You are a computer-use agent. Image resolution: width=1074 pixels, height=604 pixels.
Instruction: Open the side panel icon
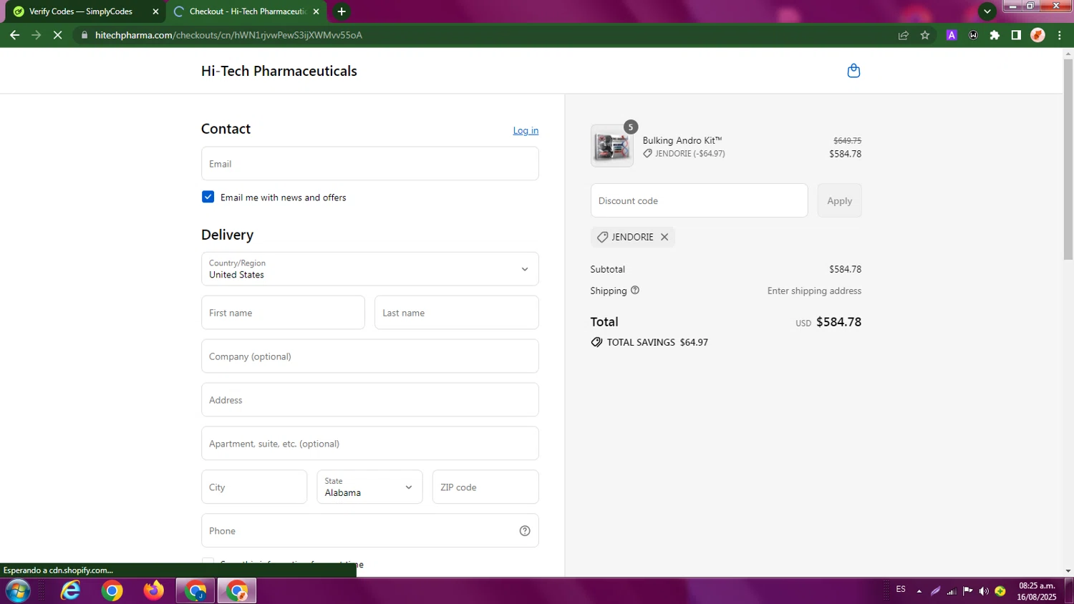click(1016, 35)
